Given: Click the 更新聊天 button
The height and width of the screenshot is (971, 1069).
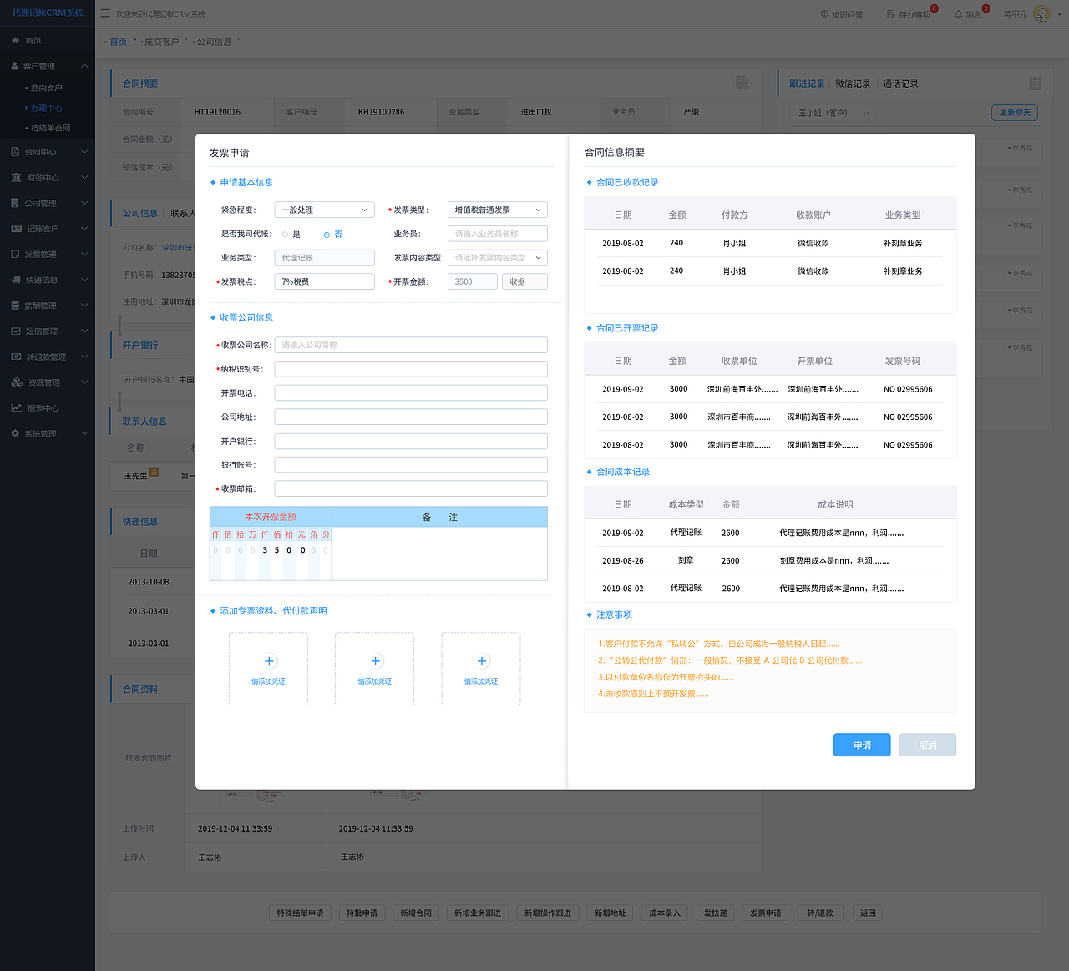Looking at the screenshot, I should [1015, 113].
